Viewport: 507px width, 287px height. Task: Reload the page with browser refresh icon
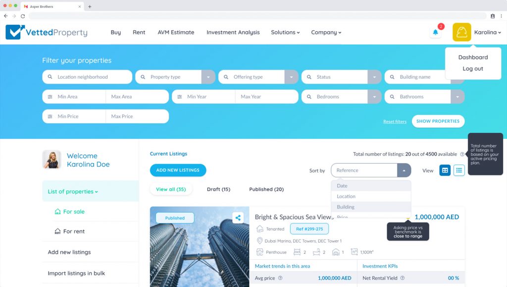[x=23, y=16]
